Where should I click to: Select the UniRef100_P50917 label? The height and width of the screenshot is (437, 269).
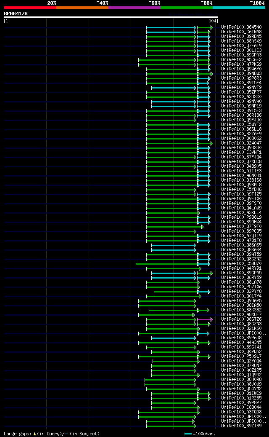[x=241, y=356]
